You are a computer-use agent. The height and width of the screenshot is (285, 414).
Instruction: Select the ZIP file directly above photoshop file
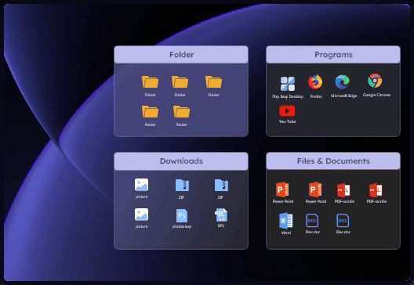click(182, 186)
